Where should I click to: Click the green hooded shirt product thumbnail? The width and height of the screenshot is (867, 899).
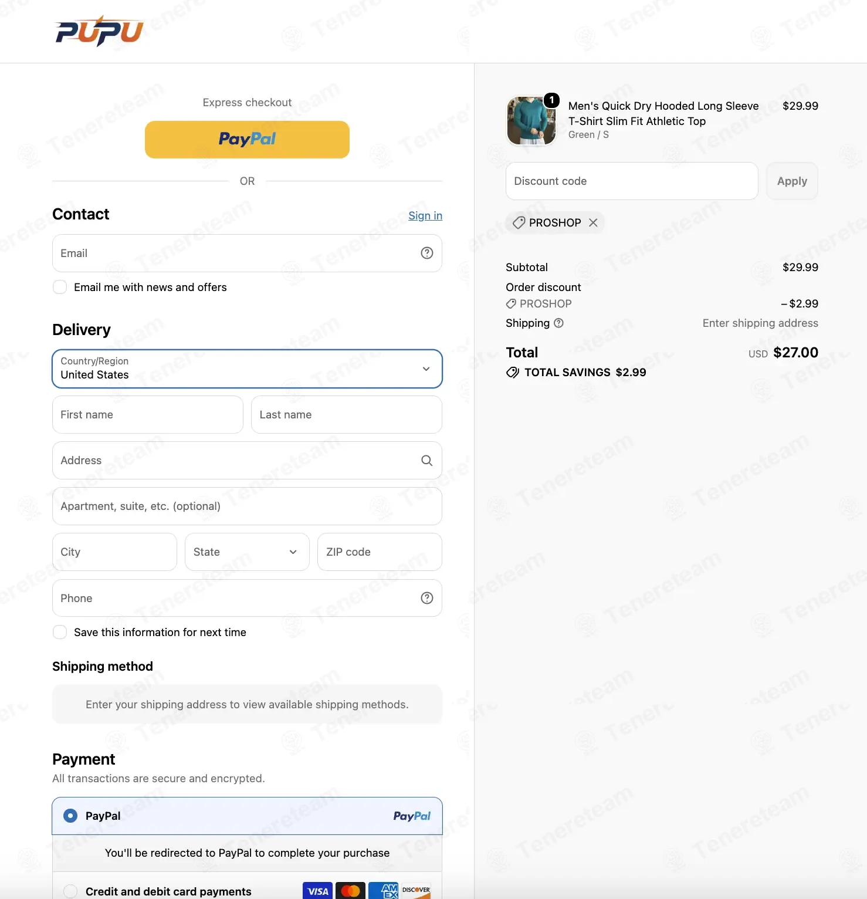(531, 121)
